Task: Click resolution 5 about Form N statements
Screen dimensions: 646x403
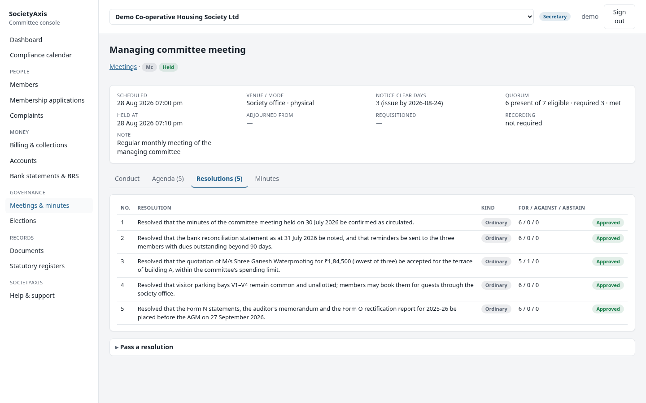Action: coord(297,313)
